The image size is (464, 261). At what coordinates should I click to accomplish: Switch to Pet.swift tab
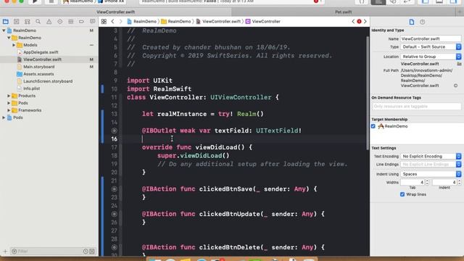(343, 12)
